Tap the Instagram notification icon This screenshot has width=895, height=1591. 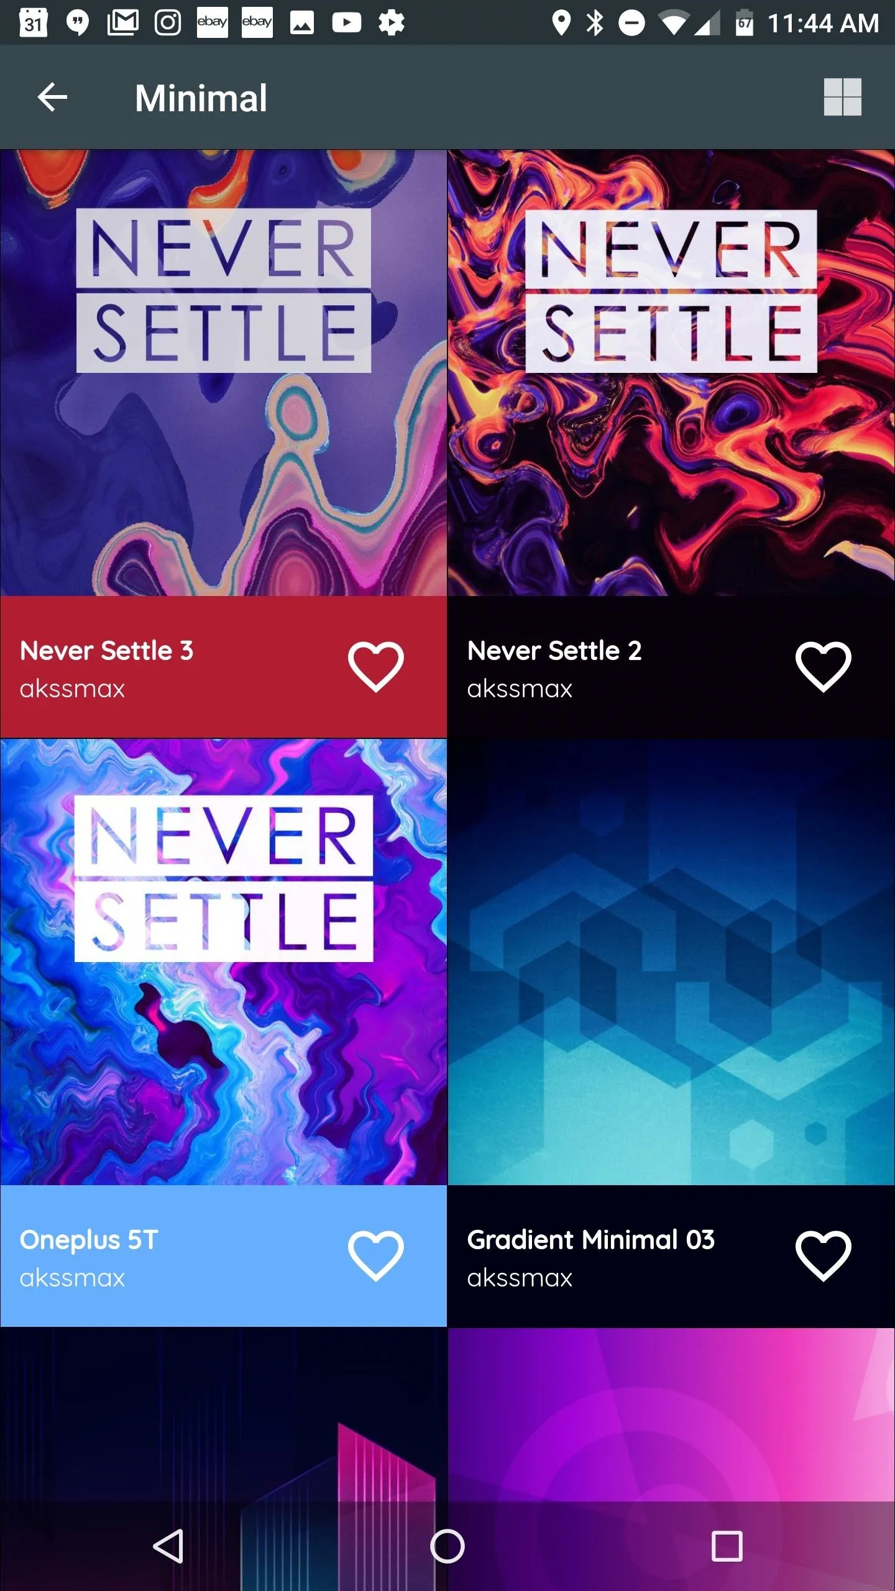tap(167, 23)
